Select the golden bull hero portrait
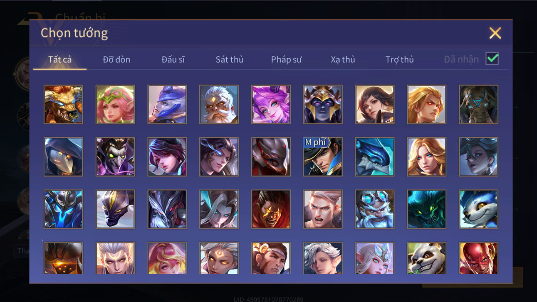The image size is (537, 302). [63, 104]
